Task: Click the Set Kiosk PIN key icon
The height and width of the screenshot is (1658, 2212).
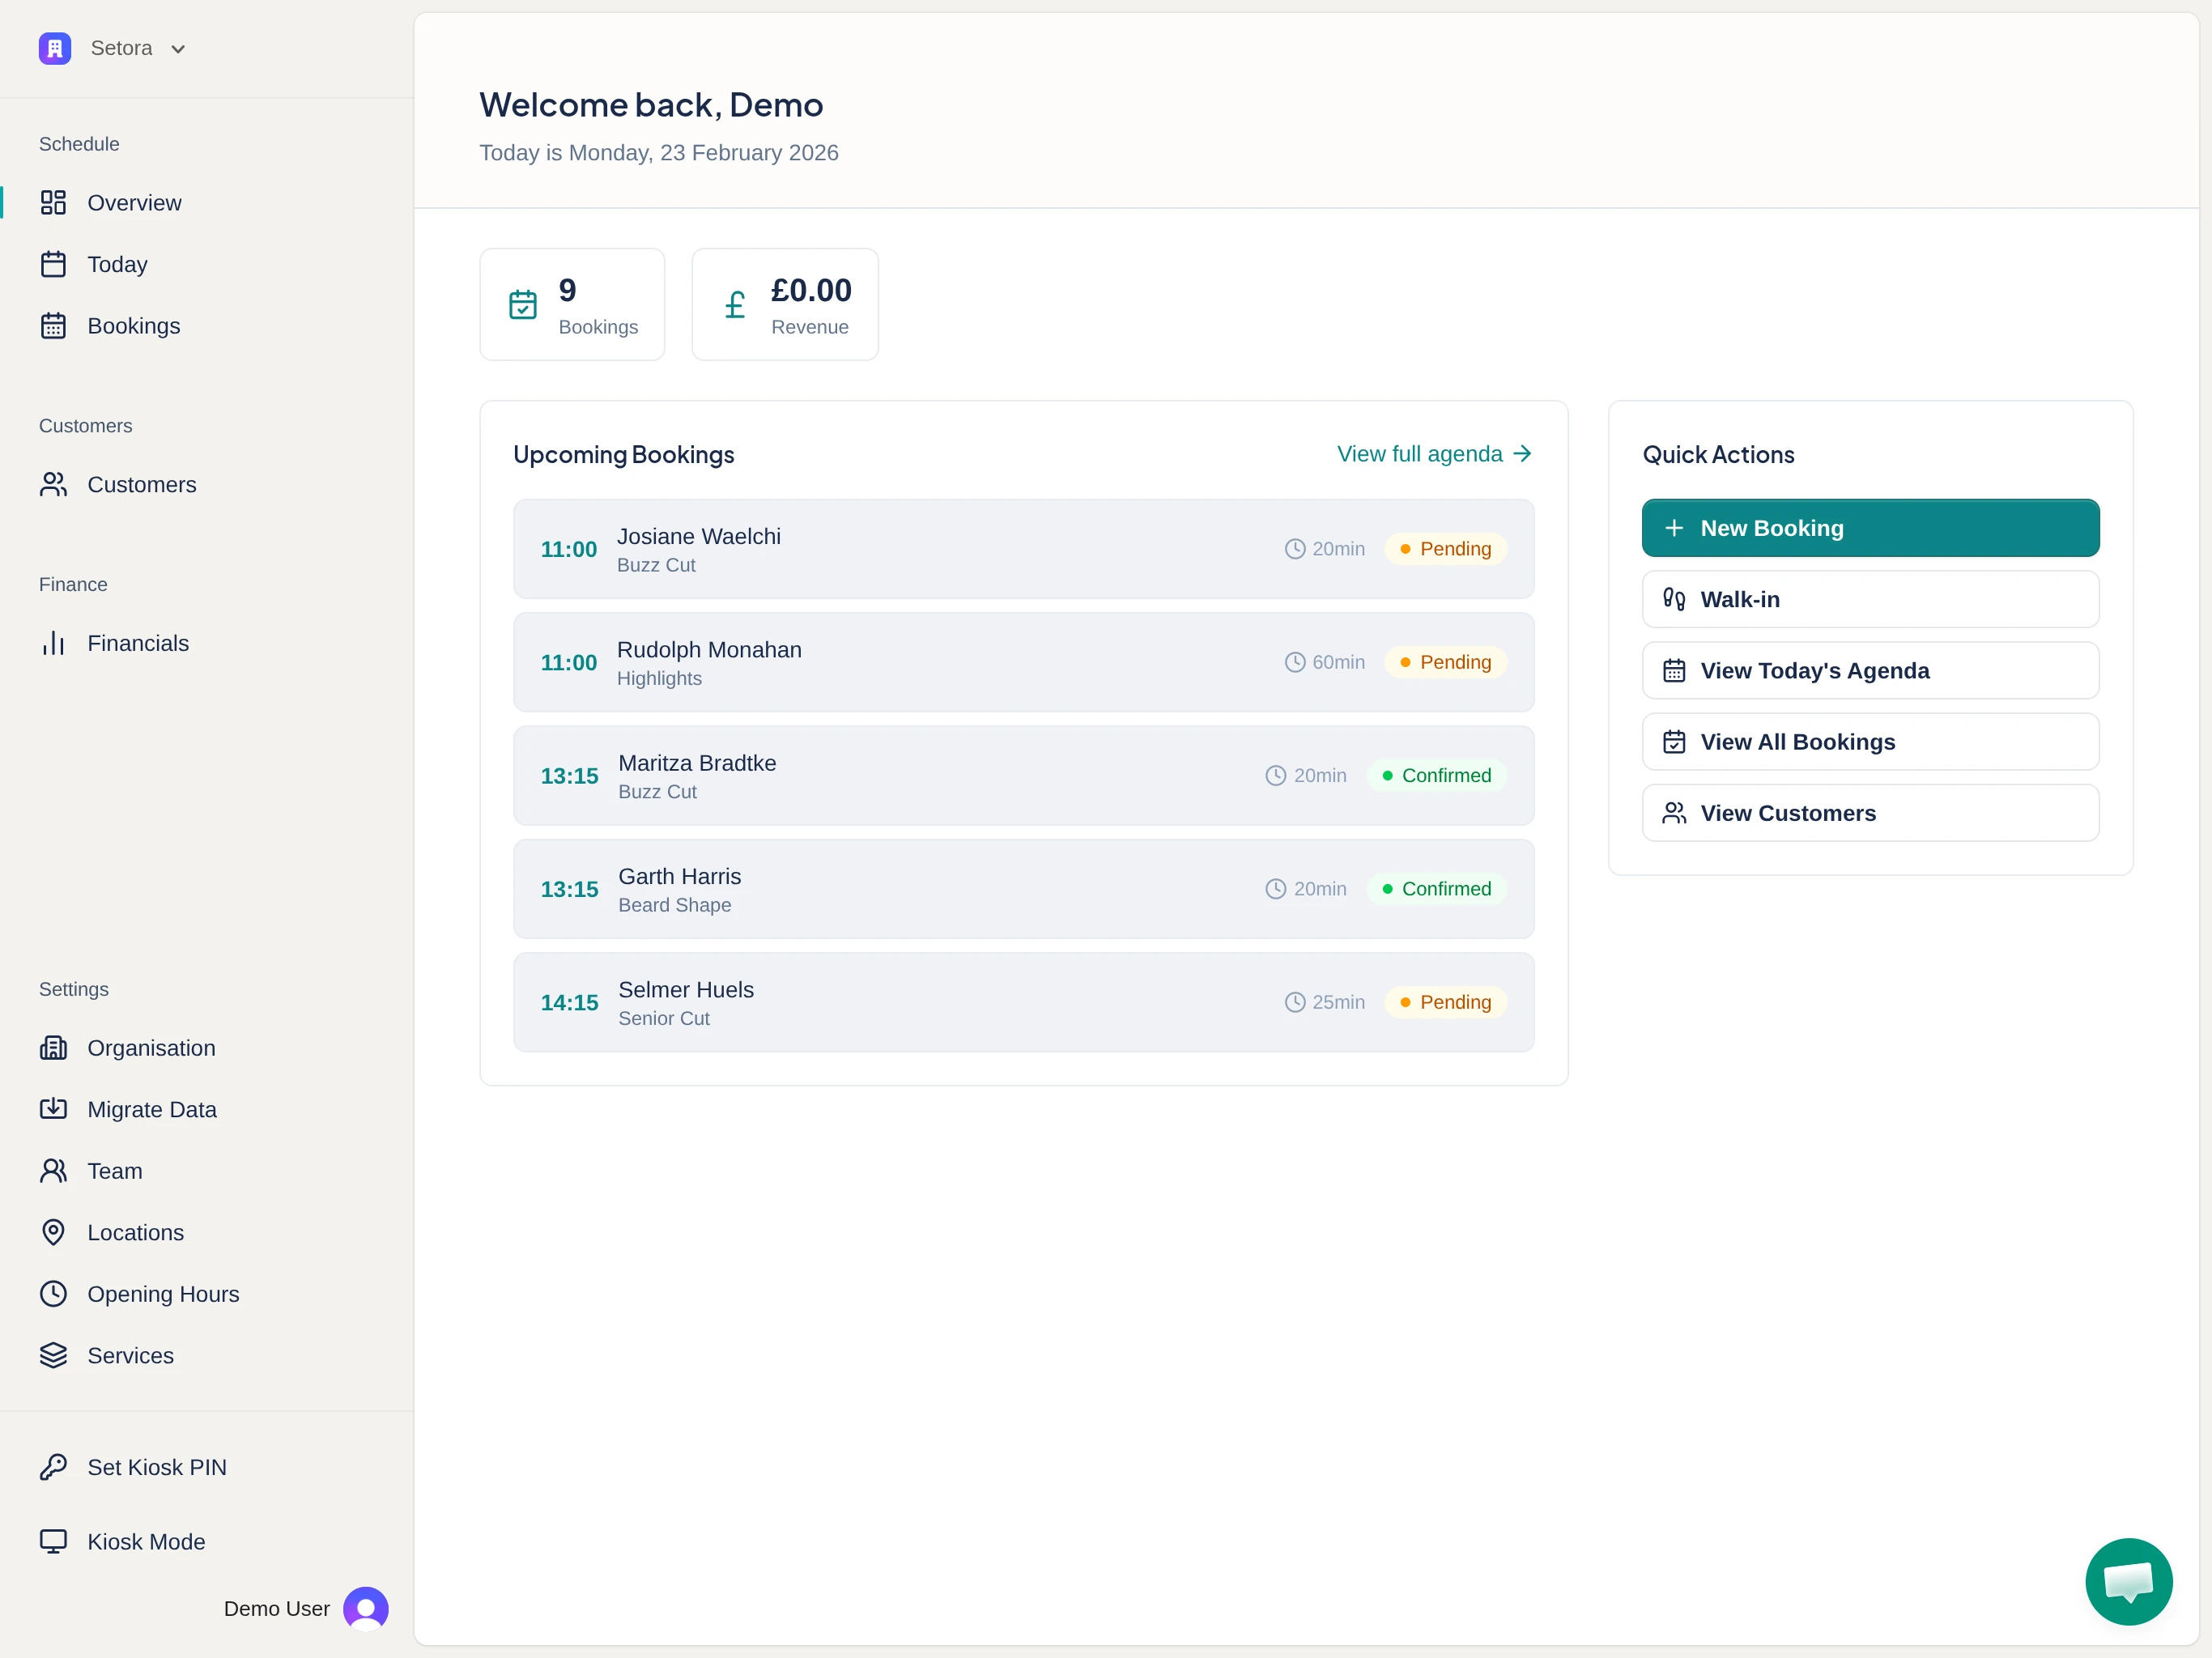Action: [x=53, y=1467]
